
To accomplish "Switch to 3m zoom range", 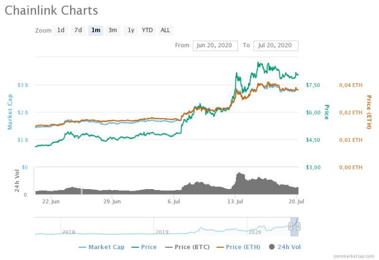I will (x=113, y=31).
